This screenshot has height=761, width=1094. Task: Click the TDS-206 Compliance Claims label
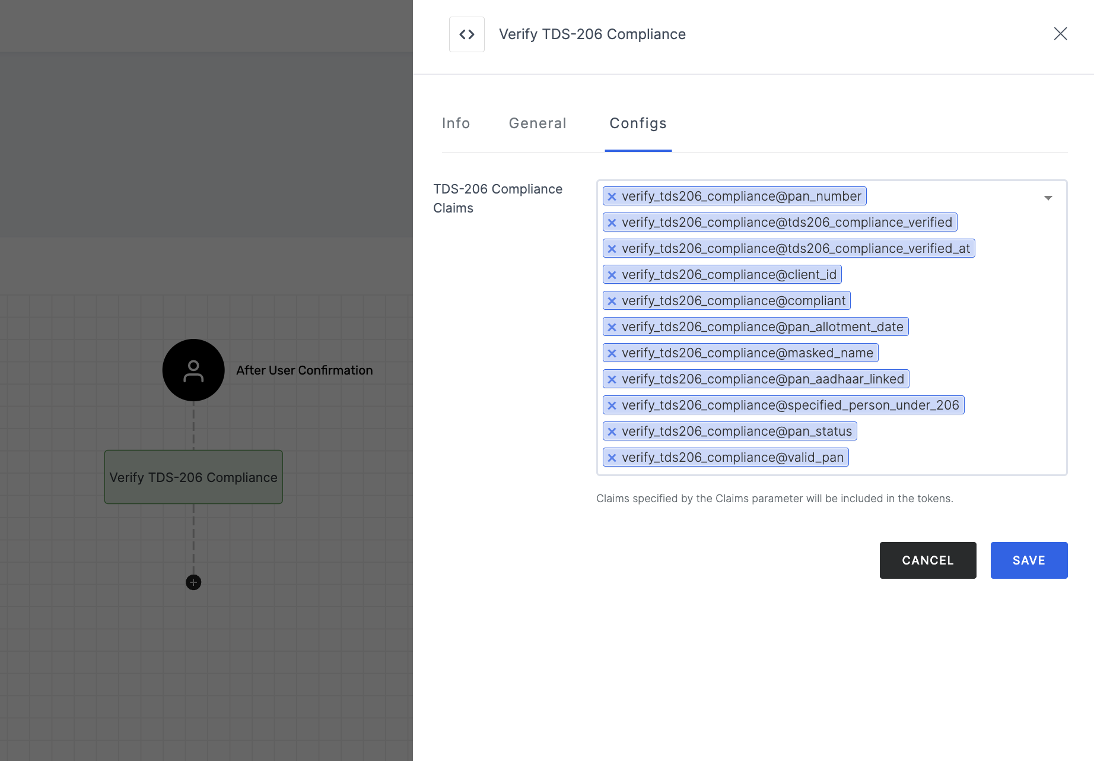(498, 198)
